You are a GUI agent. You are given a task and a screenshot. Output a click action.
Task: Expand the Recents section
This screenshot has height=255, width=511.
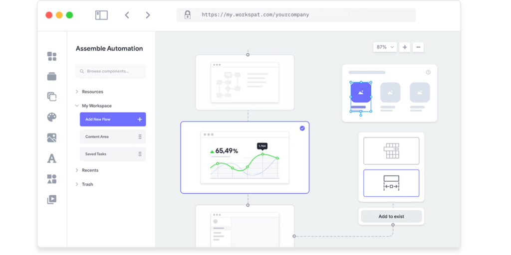tap(77, 170)
